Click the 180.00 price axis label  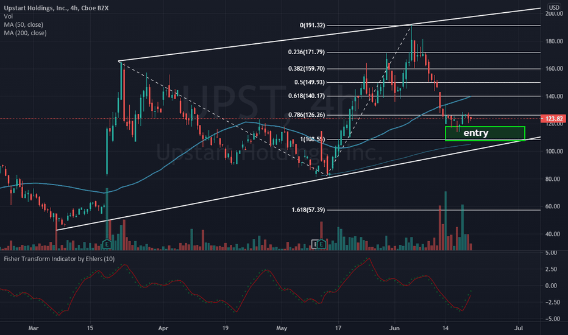554,41
